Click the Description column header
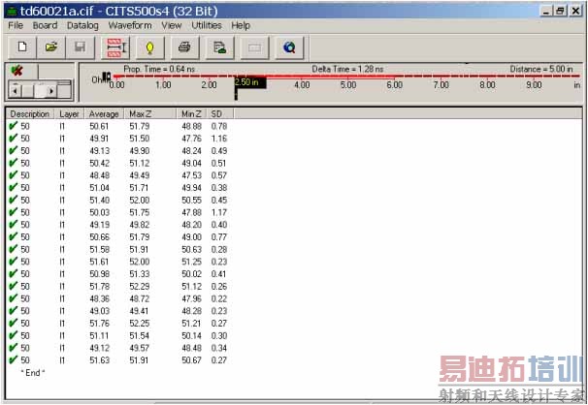The image size is (588, 405). (x=30, y=113)
